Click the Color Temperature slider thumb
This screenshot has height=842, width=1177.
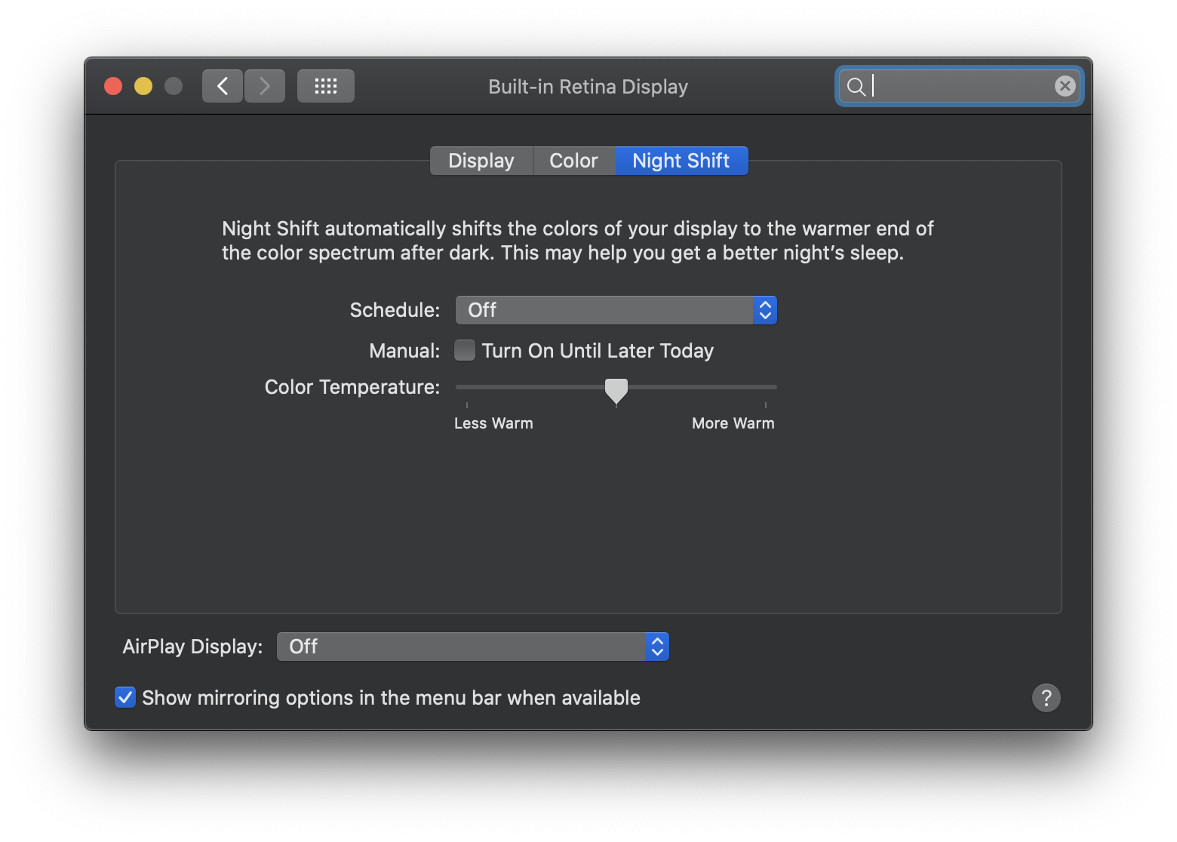coord(616,391)
